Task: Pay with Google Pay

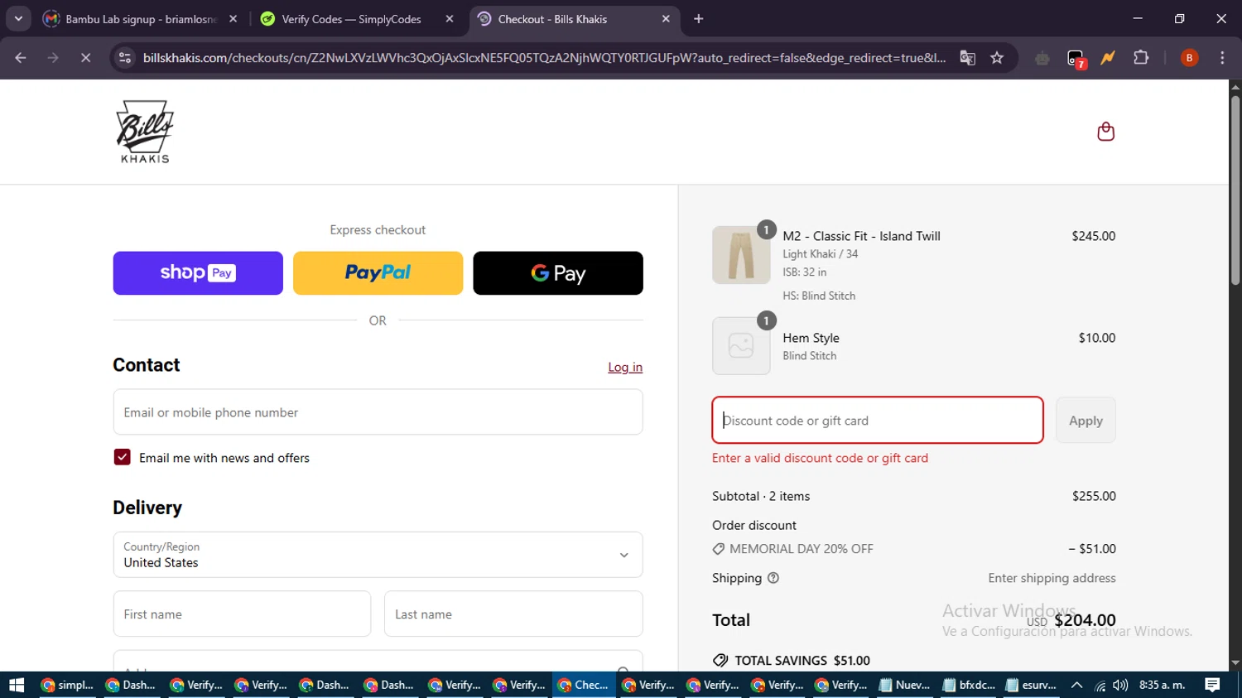Action: pyautogui.click(x=558, y=273)
